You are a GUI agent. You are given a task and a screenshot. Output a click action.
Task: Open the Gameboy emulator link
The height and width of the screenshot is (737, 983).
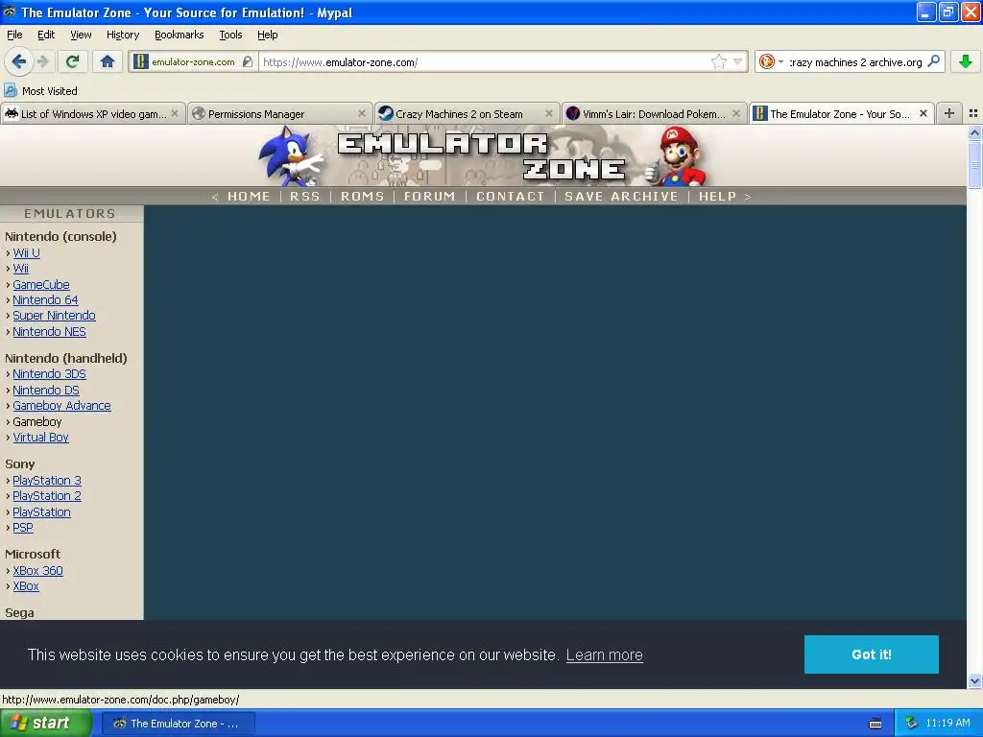37,422
